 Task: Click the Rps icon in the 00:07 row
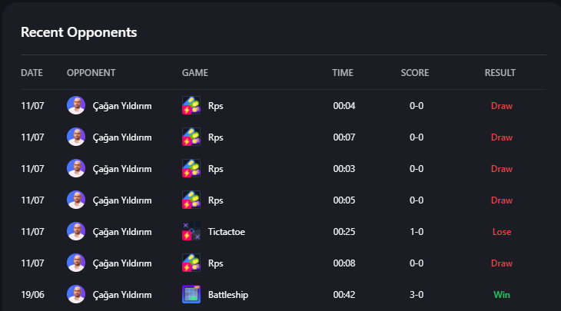(191, 137)
